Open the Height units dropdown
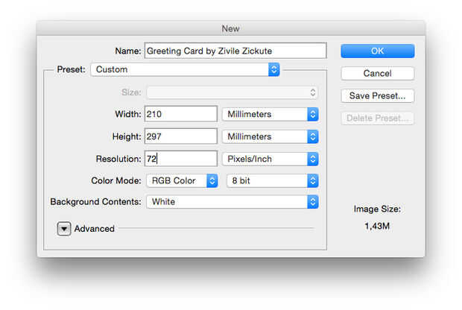 tap(270, 136)
